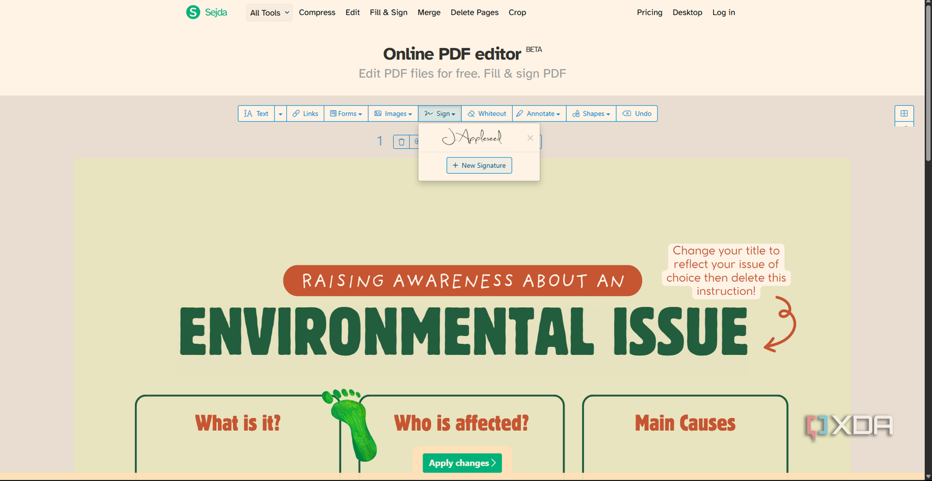Apply changes to the PDF

click(462, 463)
